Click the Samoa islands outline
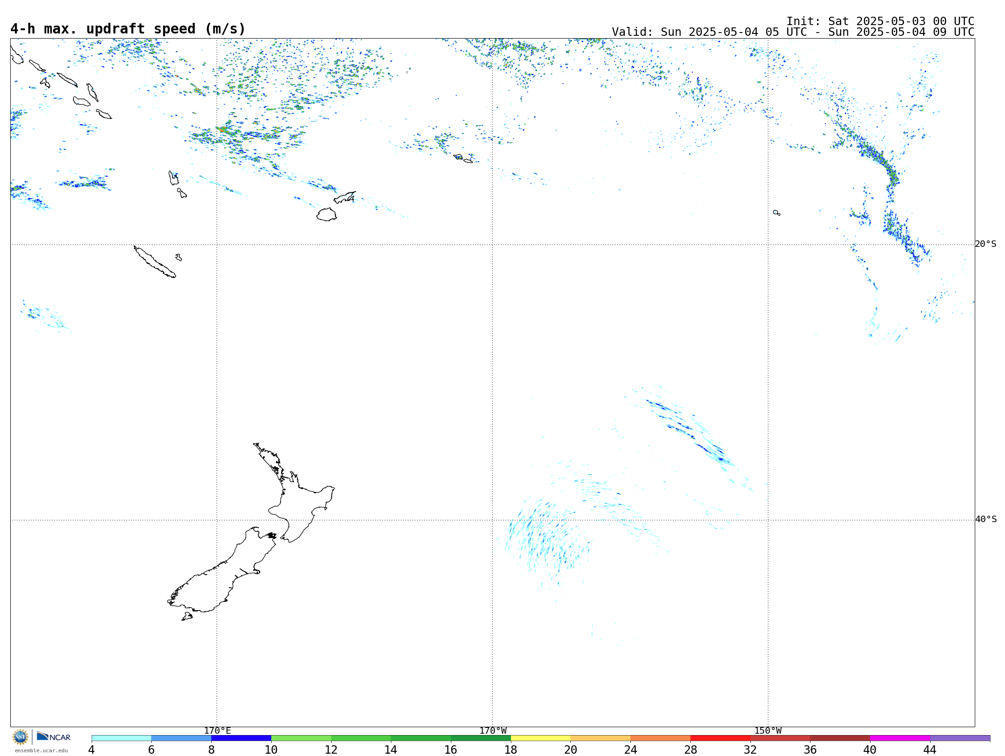 (x=463, y=159)
